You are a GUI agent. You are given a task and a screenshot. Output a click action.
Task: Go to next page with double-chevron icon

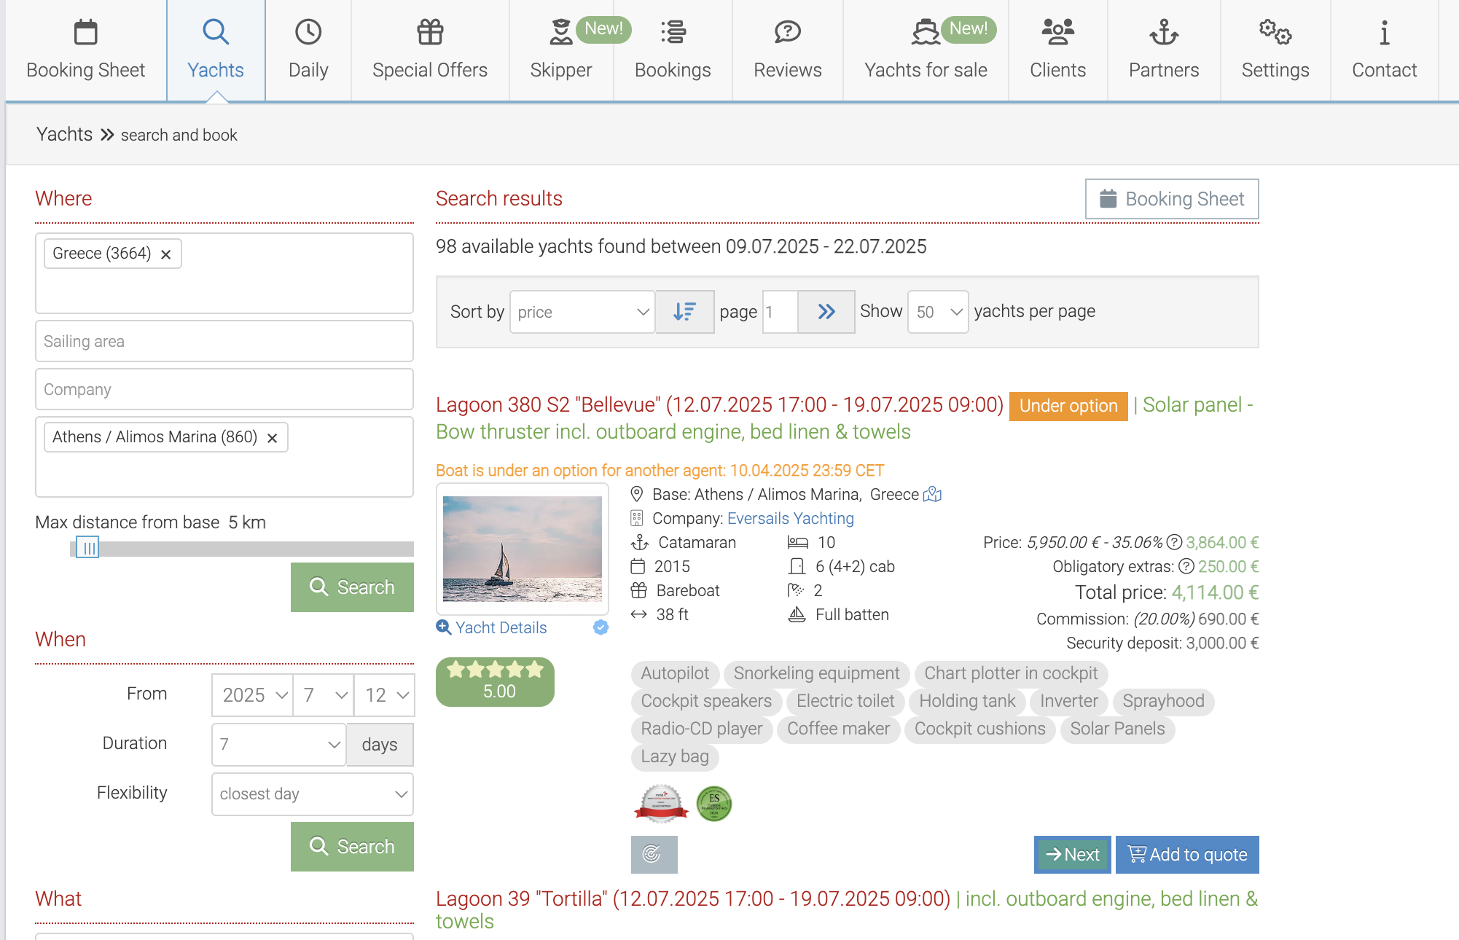click(826, 312)
